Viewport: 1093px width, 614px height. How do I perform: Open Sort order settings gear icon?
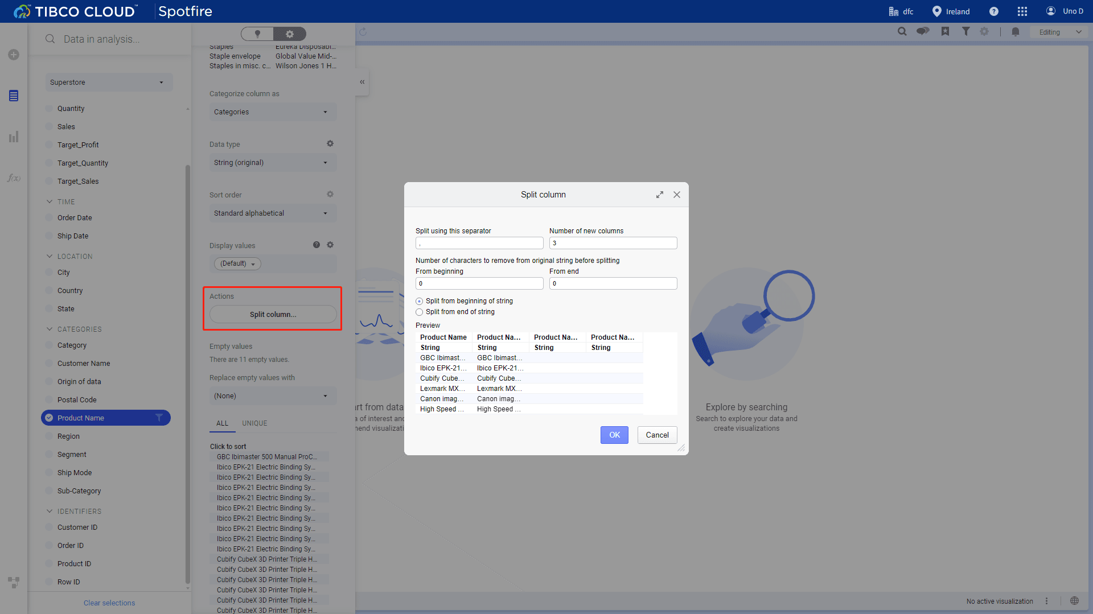(x=330, y=194)
